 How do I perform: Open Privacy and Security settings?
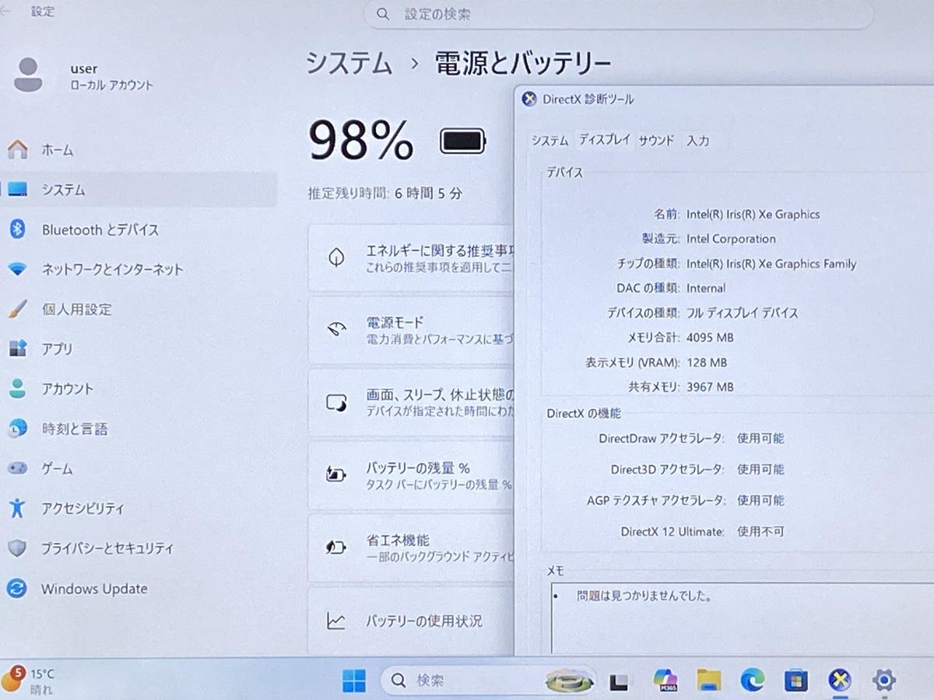[x=107, y=548]
